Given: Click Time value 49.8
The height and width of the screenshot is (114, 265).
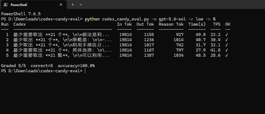Looking at the screenshot, I should [x=201, y=35].
